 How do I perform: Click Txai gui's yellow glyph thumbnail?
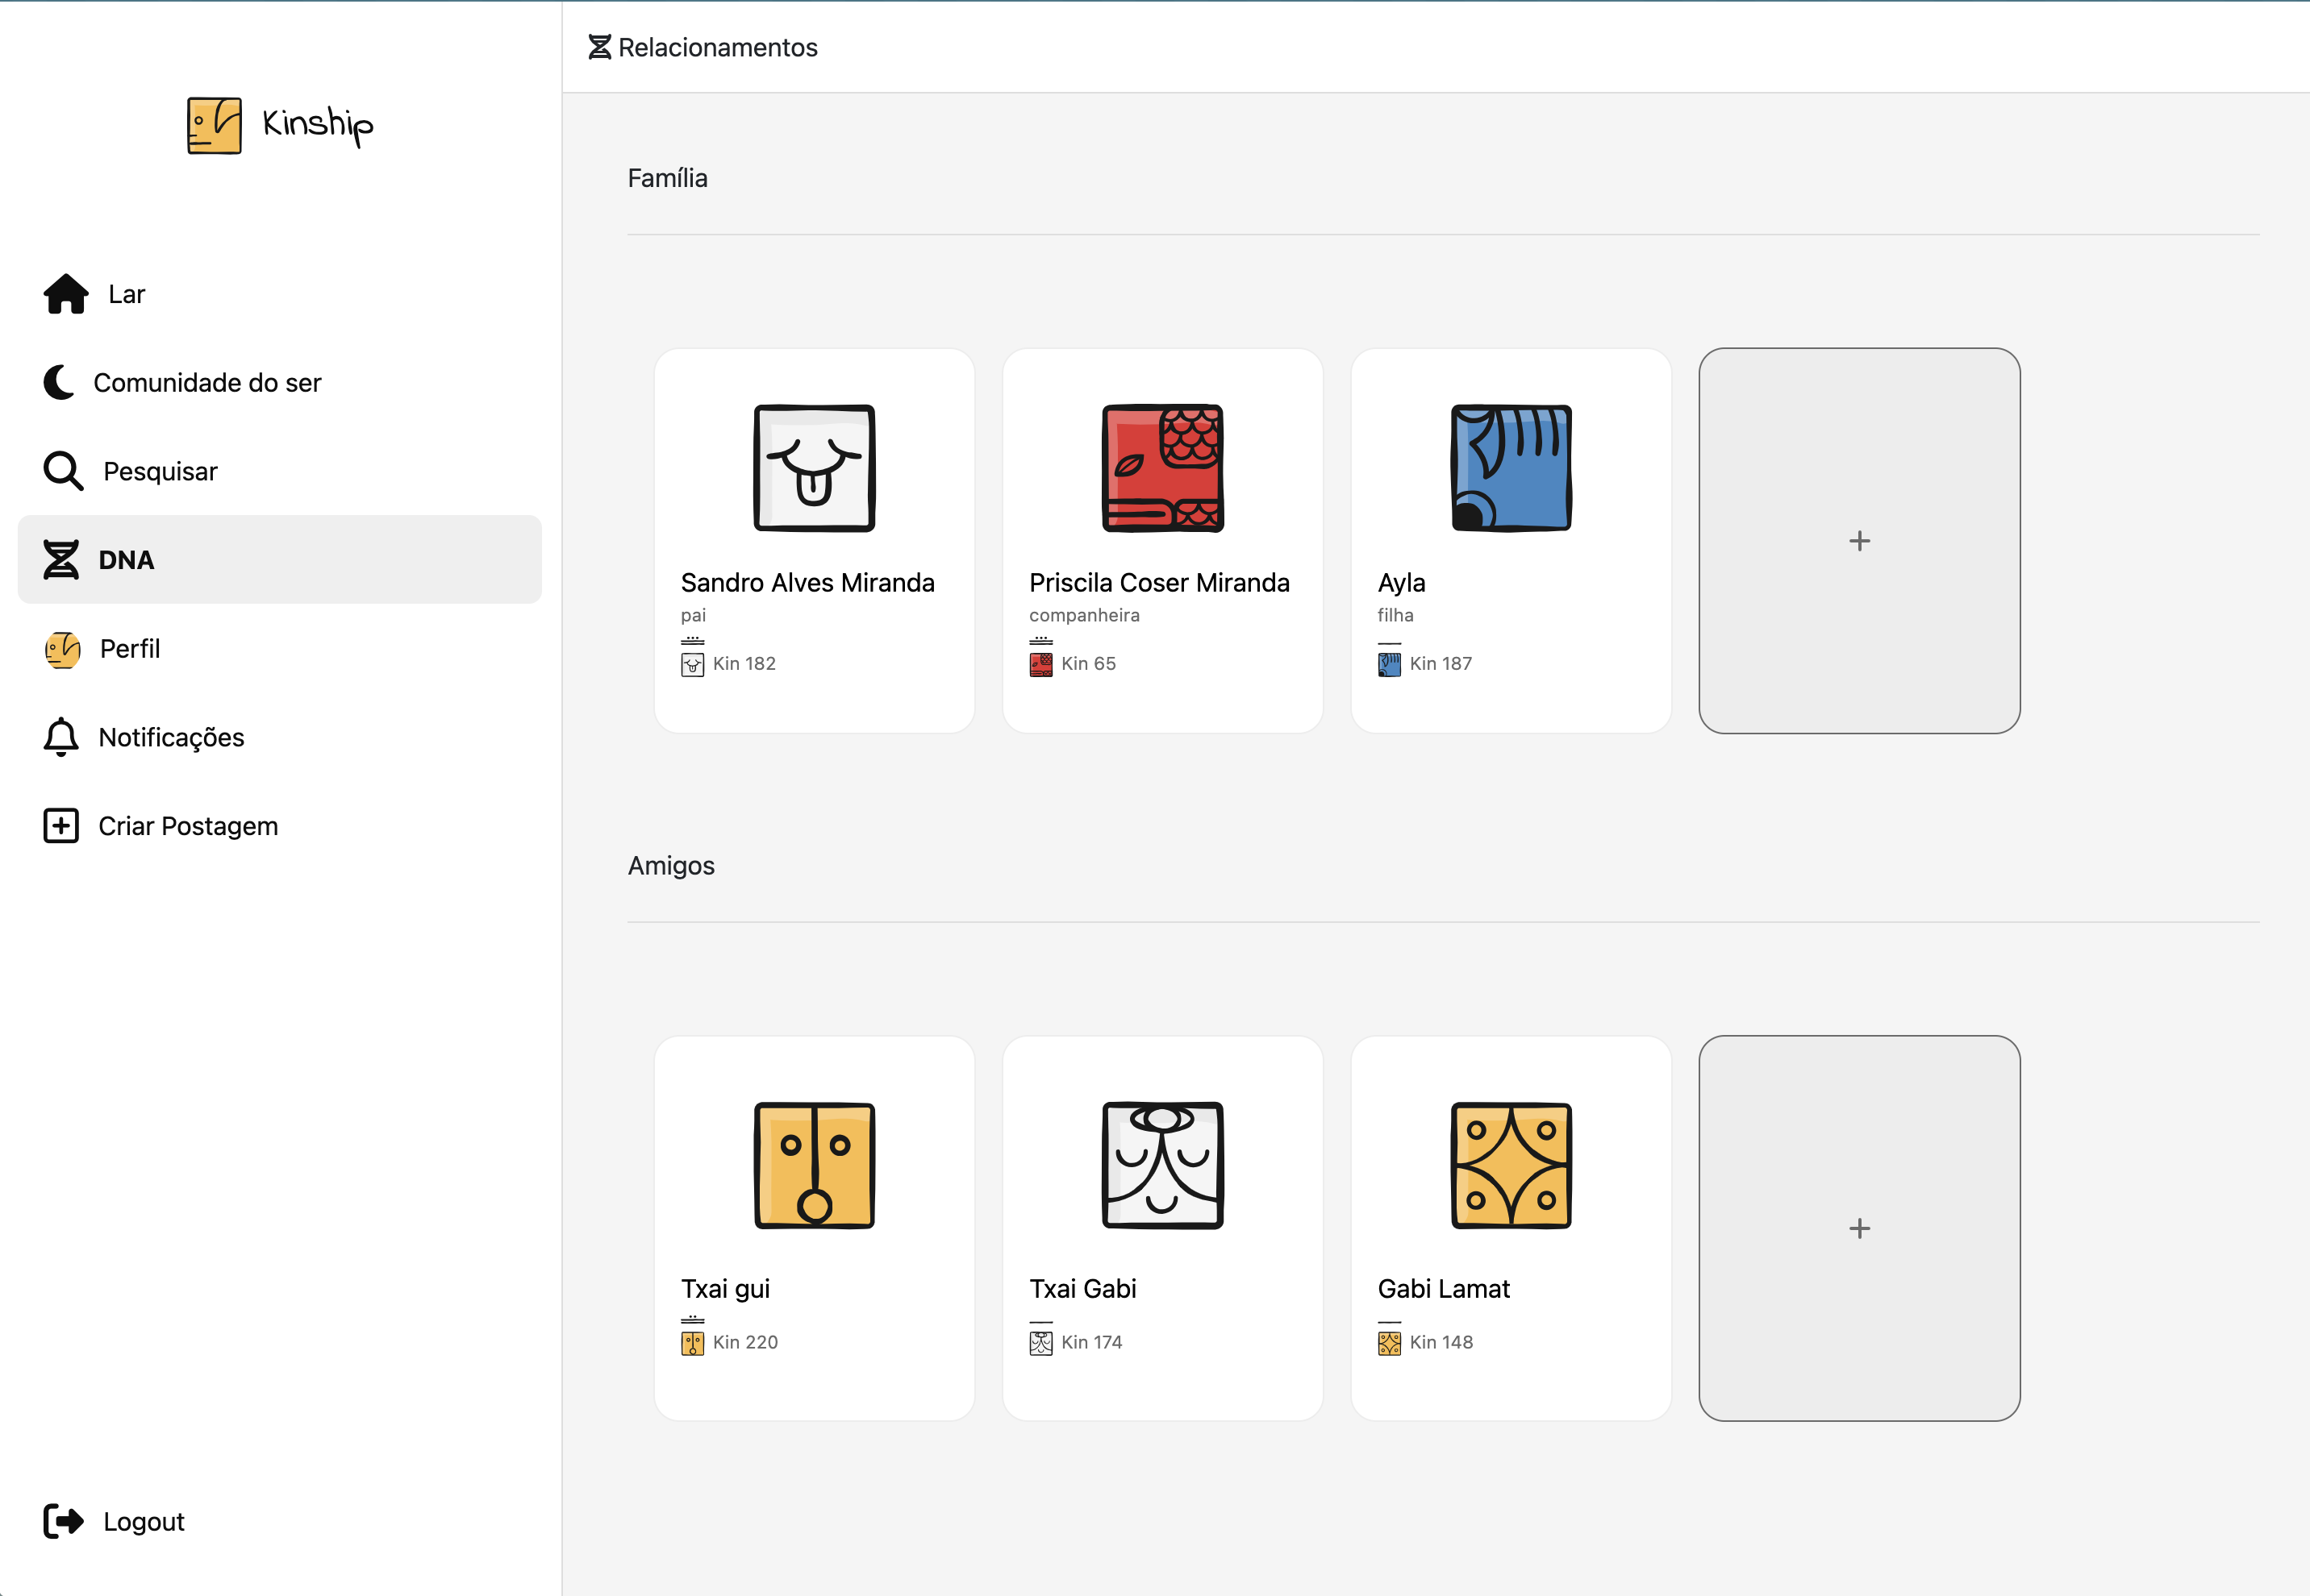pos(813,1165)
